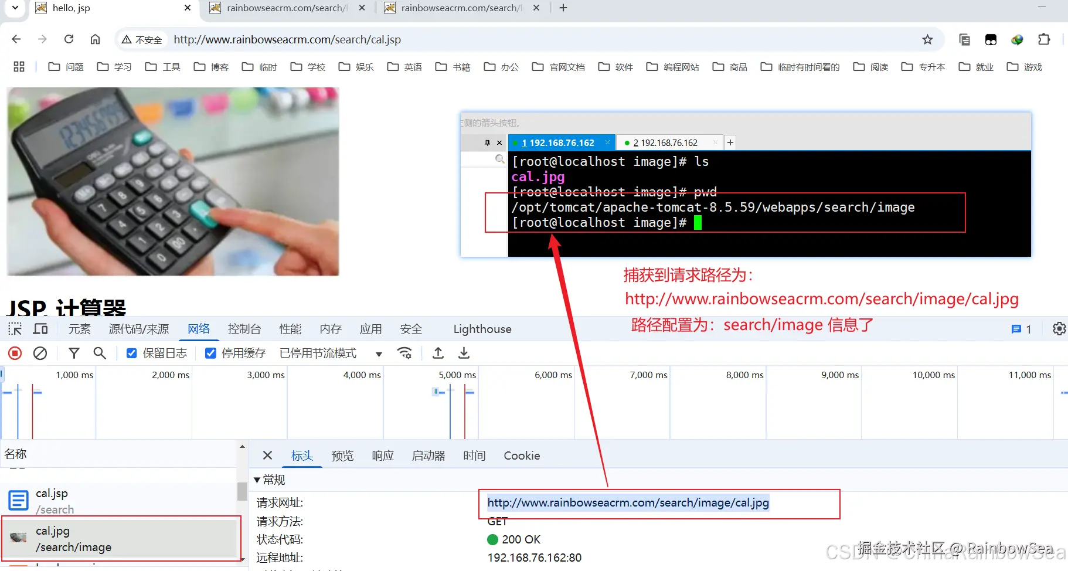Bookmark this page with the star icon
This screenshot has height=571, width=1068.
[x=927, y=39]
